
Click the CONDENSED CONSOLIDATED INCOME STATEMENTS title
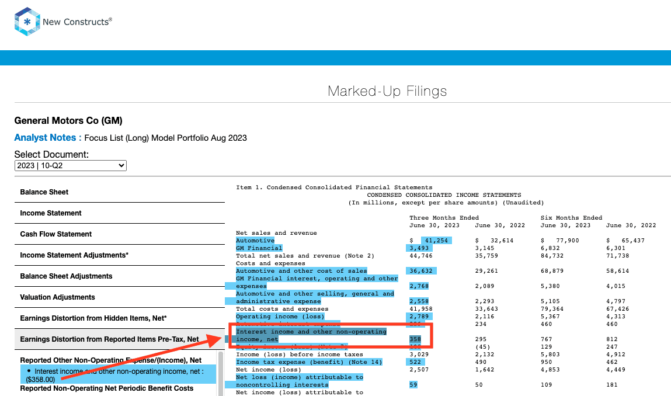[x=444, y=195]
